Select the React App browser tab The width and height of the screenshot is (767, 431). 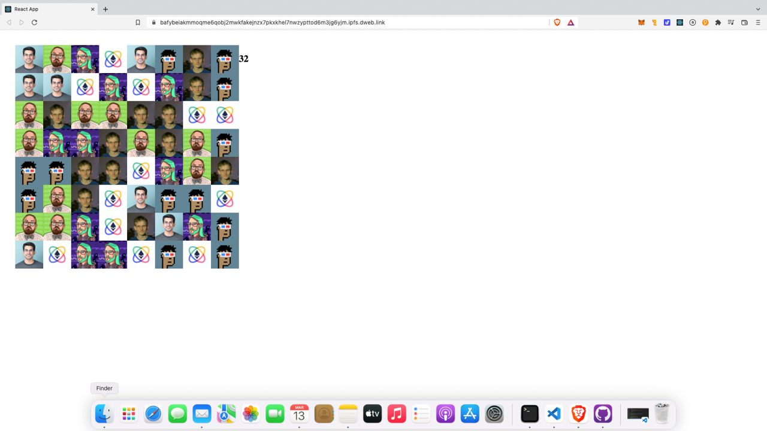(50, 9)
